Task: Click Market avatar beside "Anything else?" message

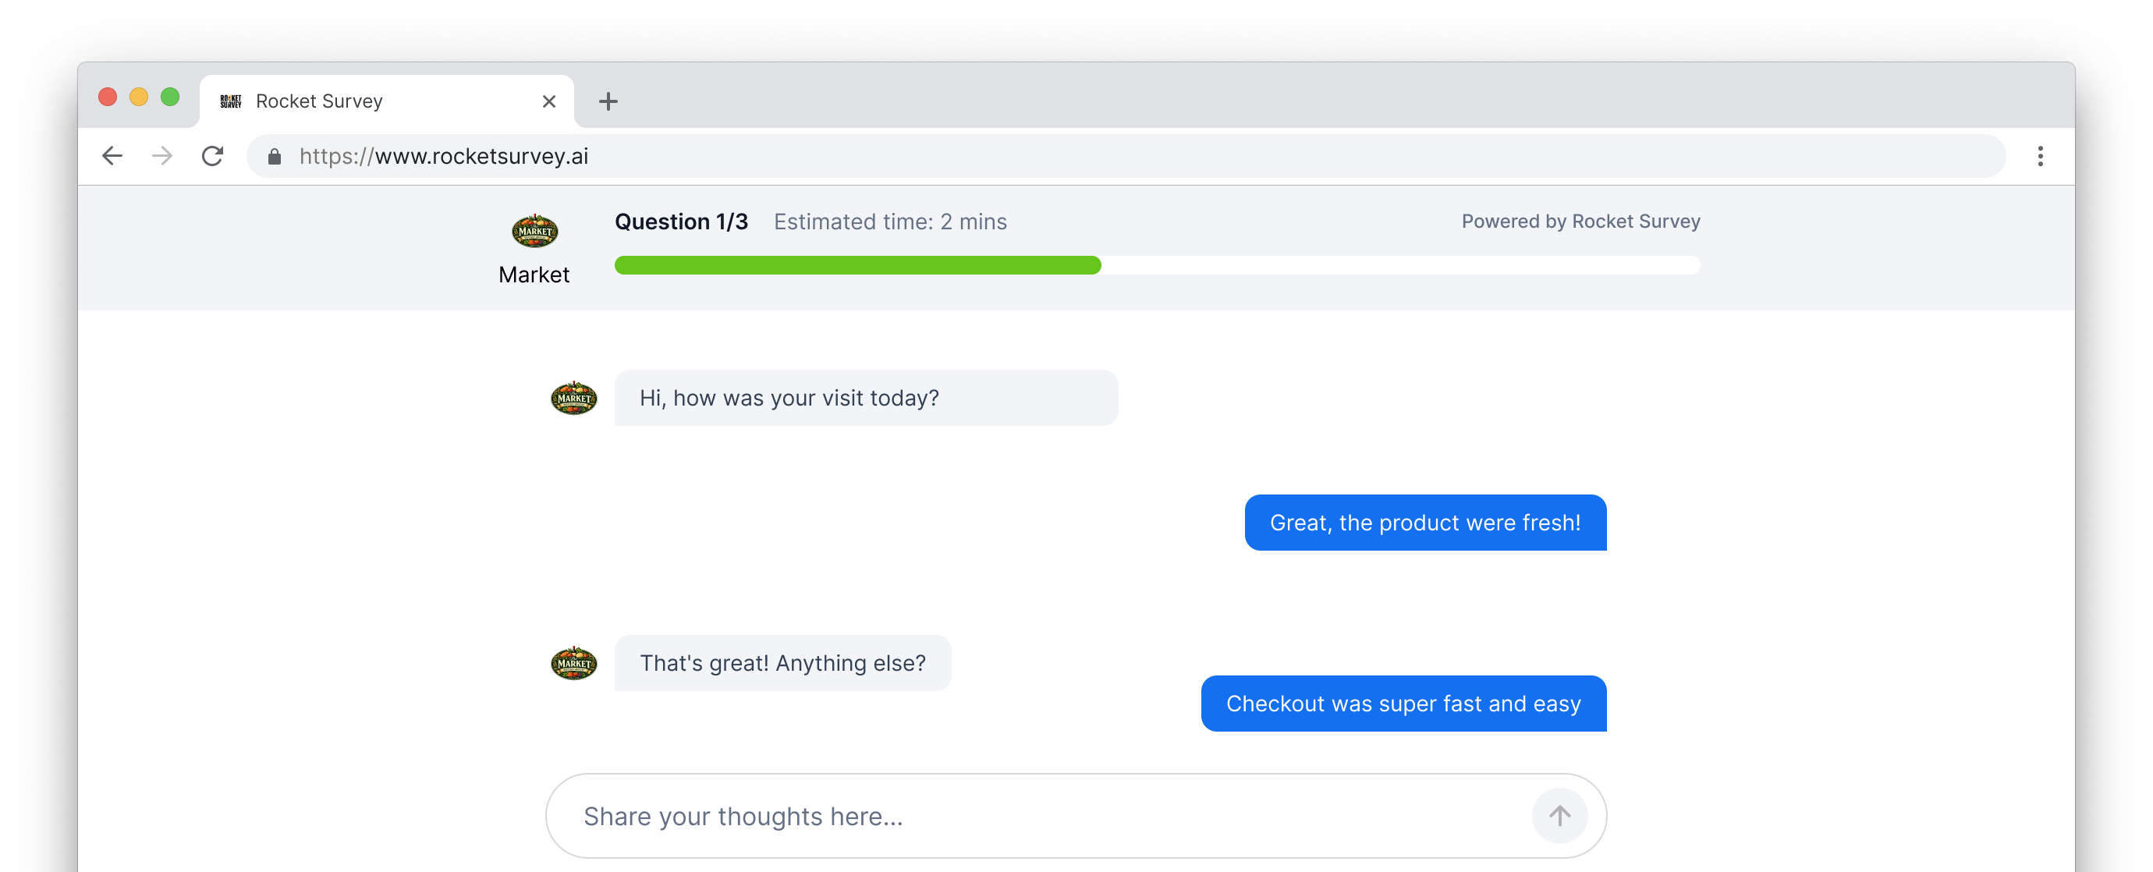Action: tap(573, 663)
